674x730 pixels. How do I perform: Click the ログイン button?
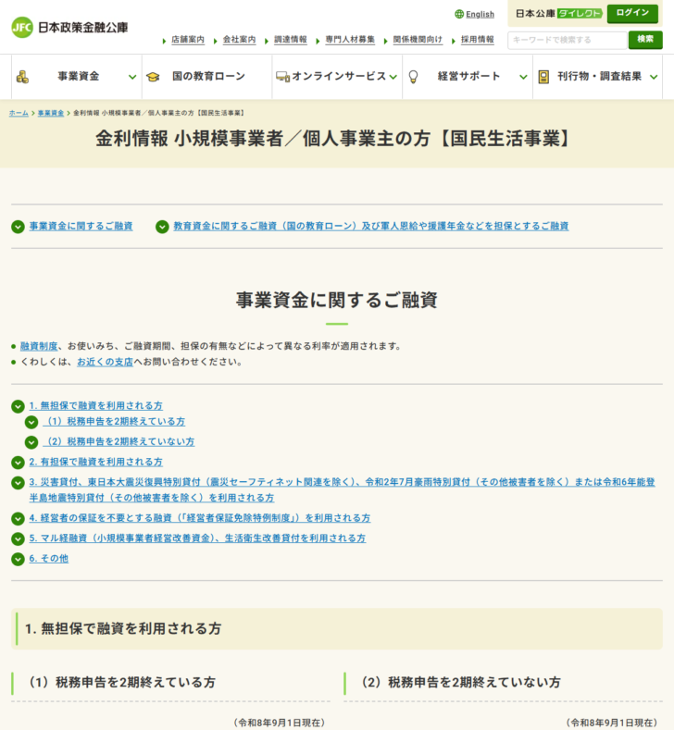pyautogui.click(x=632, y=14)
